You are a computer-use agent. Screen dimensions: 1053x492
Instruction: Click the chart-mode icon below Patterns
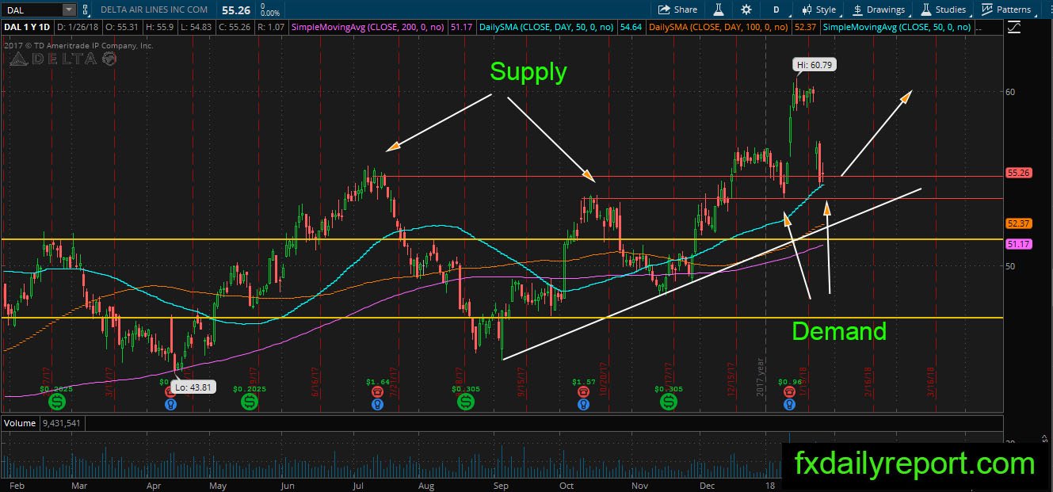tap(1013, 28)
